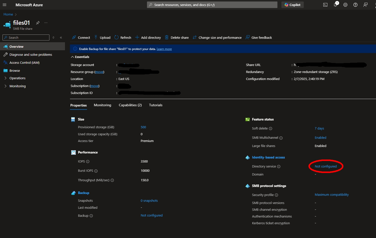The width and height of the screenshot is (376, 238).
Task: Click the East US location value
Action: (x=124, y=79)
